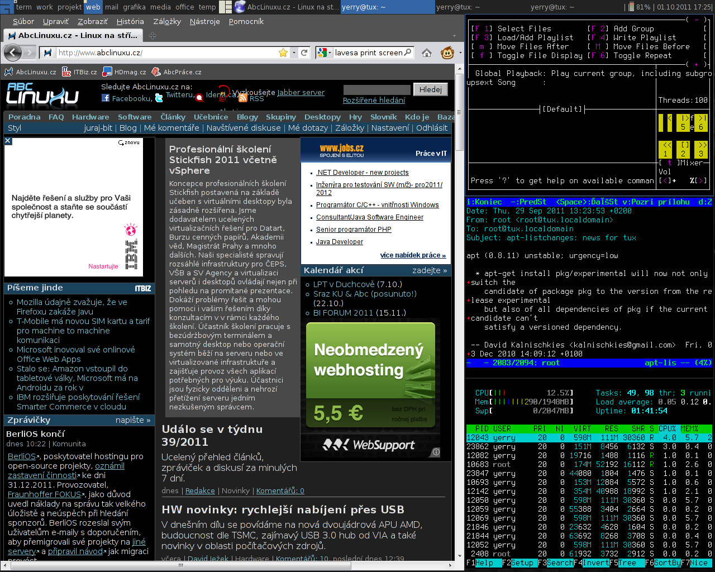This screenshot has width=715, height=572.
Task: Open 'HW novinky: rychlejší nabíjení přes USB' article
Action: click(283, 509)
